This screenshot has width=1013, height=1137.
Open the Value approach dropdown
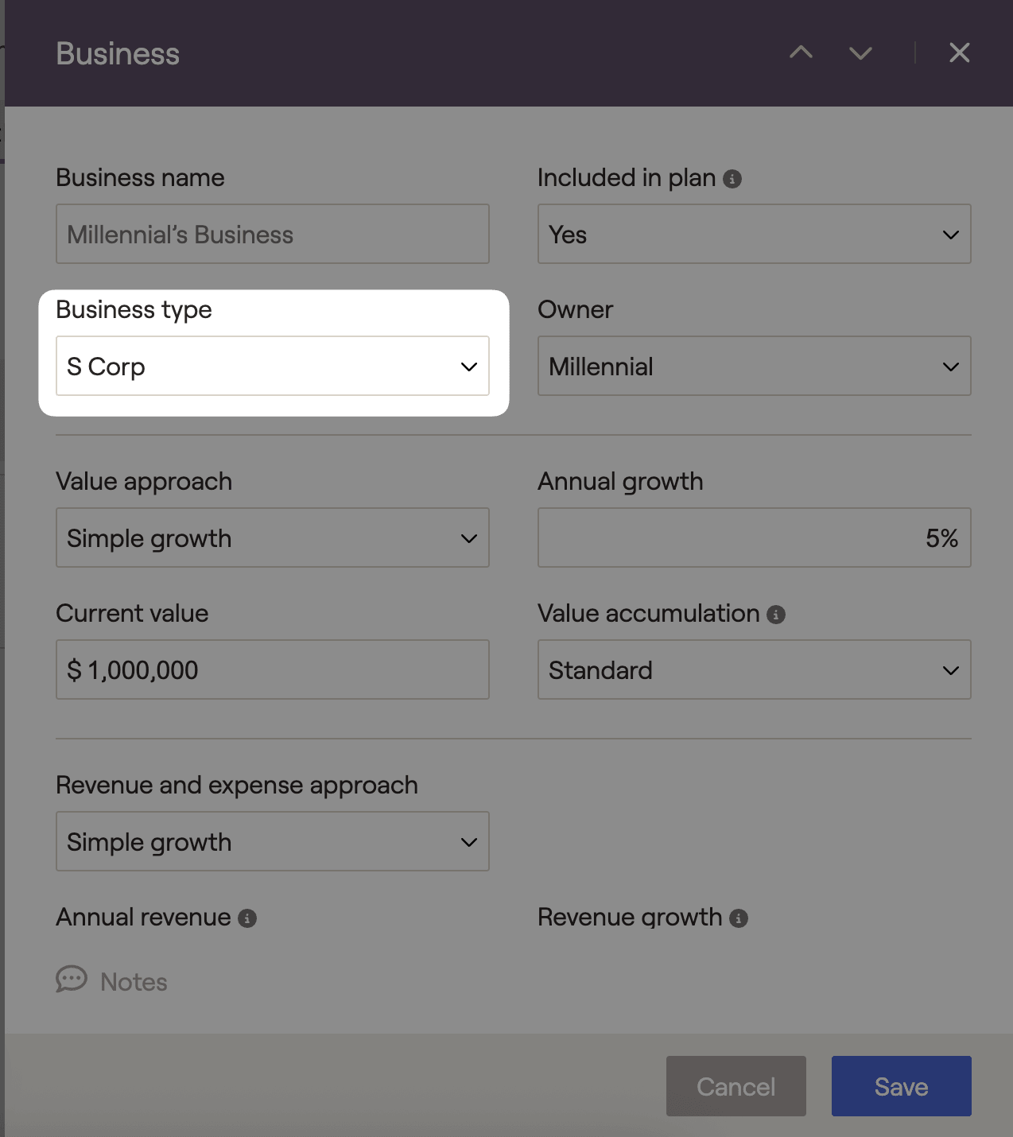click(x=272, y=538)
